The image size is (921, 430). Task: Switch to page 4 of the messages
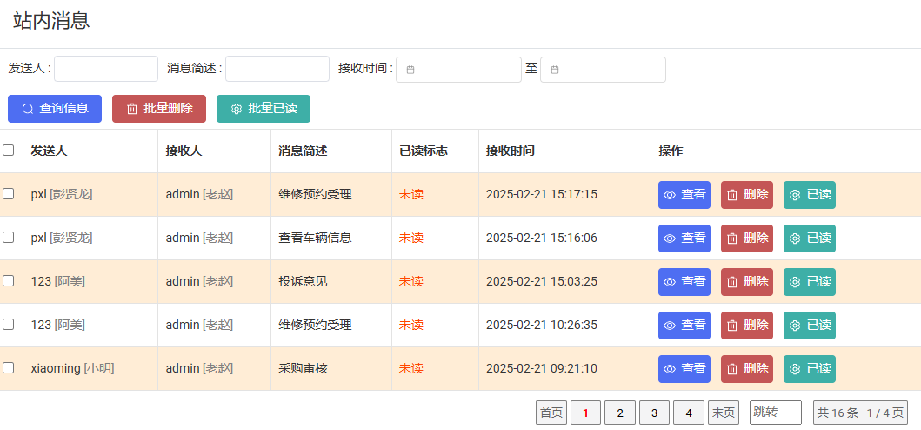click(x=689, y=413)
